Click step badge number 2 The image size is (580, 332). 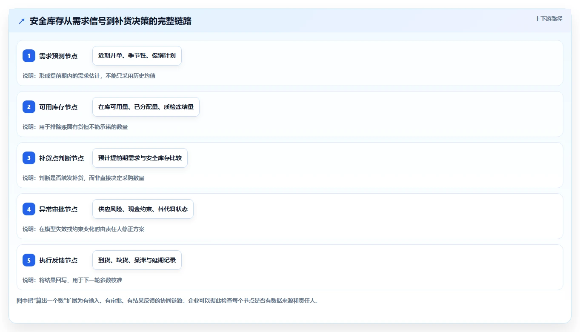click(29, 107)
